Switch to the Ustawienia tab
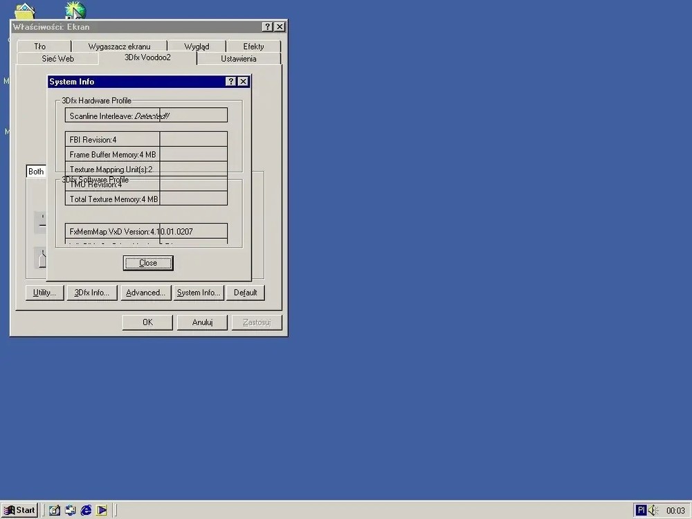 238,59
